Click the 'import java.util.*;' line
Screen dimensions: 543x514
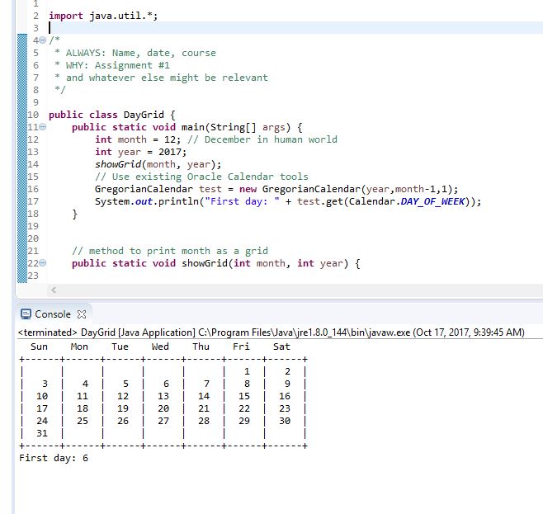click(x=103, y=16)
